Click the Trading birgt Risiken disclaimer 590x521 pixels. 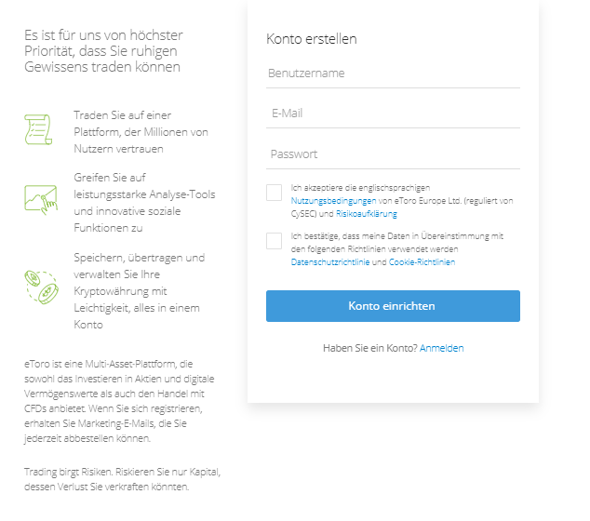click(x=121, y=478)
